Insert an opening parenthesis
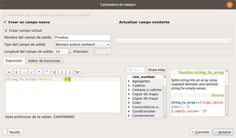Screen dimensions: 236x138 pos(62,72)
